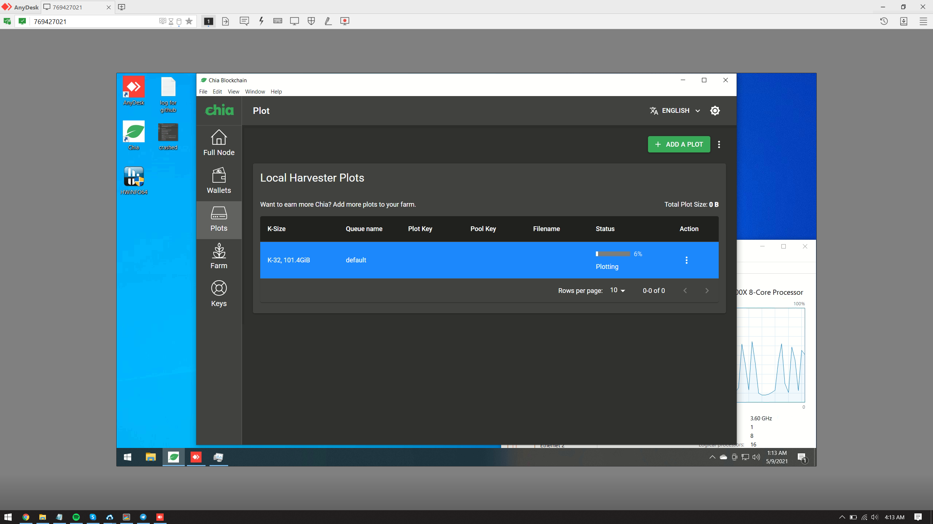Viewport: 933px width, 524px height.
Task: Click OneDrive cloud icon in remote tray
Action: pos(723,457)
